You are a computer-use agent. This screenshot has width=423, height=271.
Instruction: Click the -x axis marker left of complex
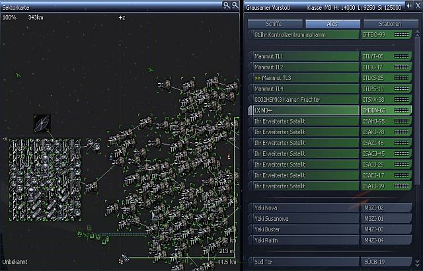tap(5, 139)
